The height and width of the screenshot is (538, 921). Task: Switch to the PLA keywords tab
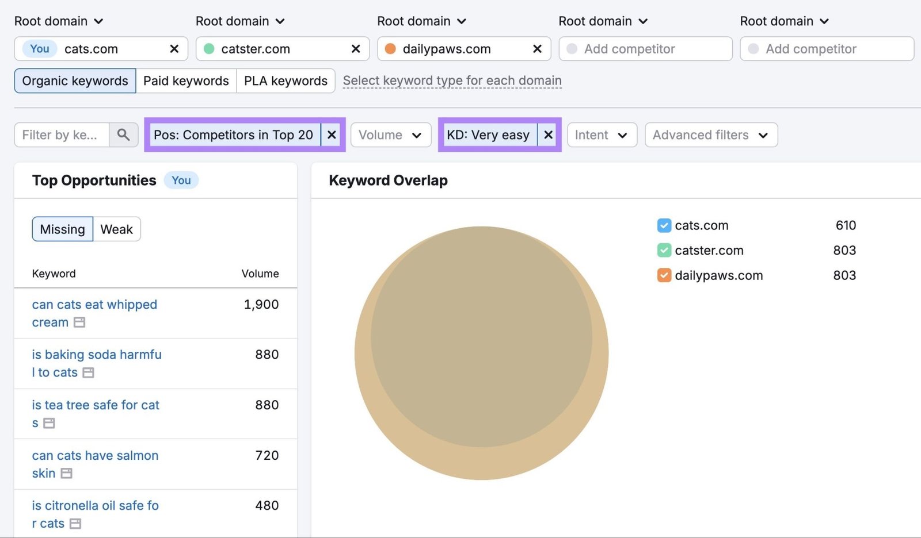[x=286, y=80]
